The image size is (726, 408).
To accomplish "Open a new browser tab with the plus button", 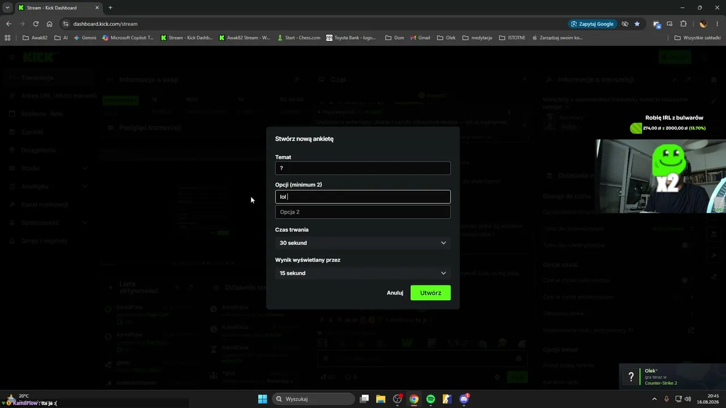I will [110, 8].
